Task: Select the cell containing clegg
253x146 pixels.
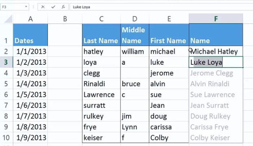Action: click(x=101, y=73)
